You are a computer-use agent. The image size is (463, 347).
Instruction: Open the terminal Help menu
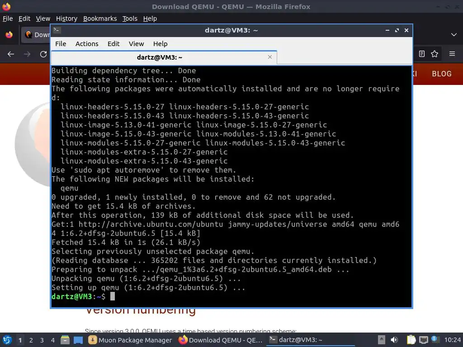click(161, 44)
